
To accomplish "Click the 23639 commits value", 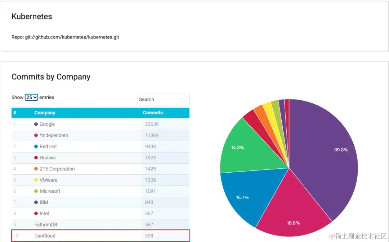I will pyautogui.click(x=152, y=124).
